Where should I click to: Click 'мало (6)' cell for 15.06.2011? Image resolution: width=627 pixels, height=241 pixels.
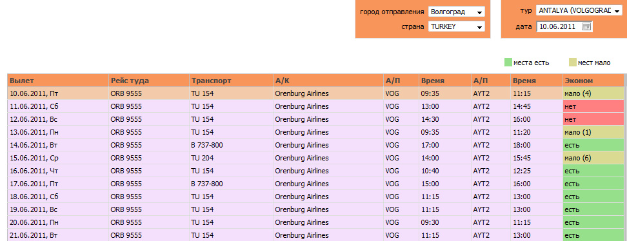click(593, 158)
